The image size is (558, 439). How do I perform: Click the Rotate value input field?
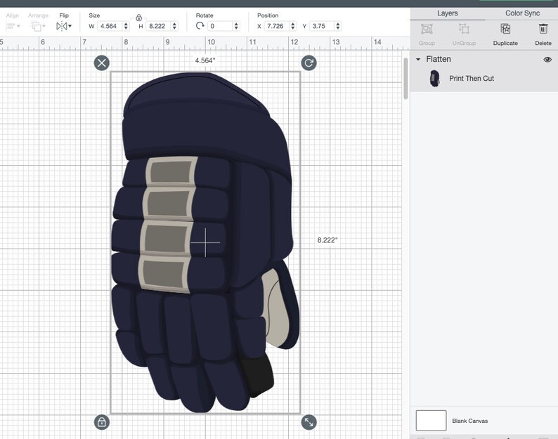point(221,26)
